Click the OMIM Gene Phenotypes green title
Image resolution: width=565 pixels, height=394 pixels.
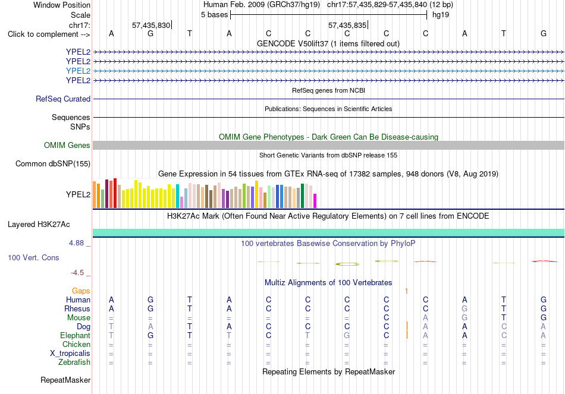(329, 137)
